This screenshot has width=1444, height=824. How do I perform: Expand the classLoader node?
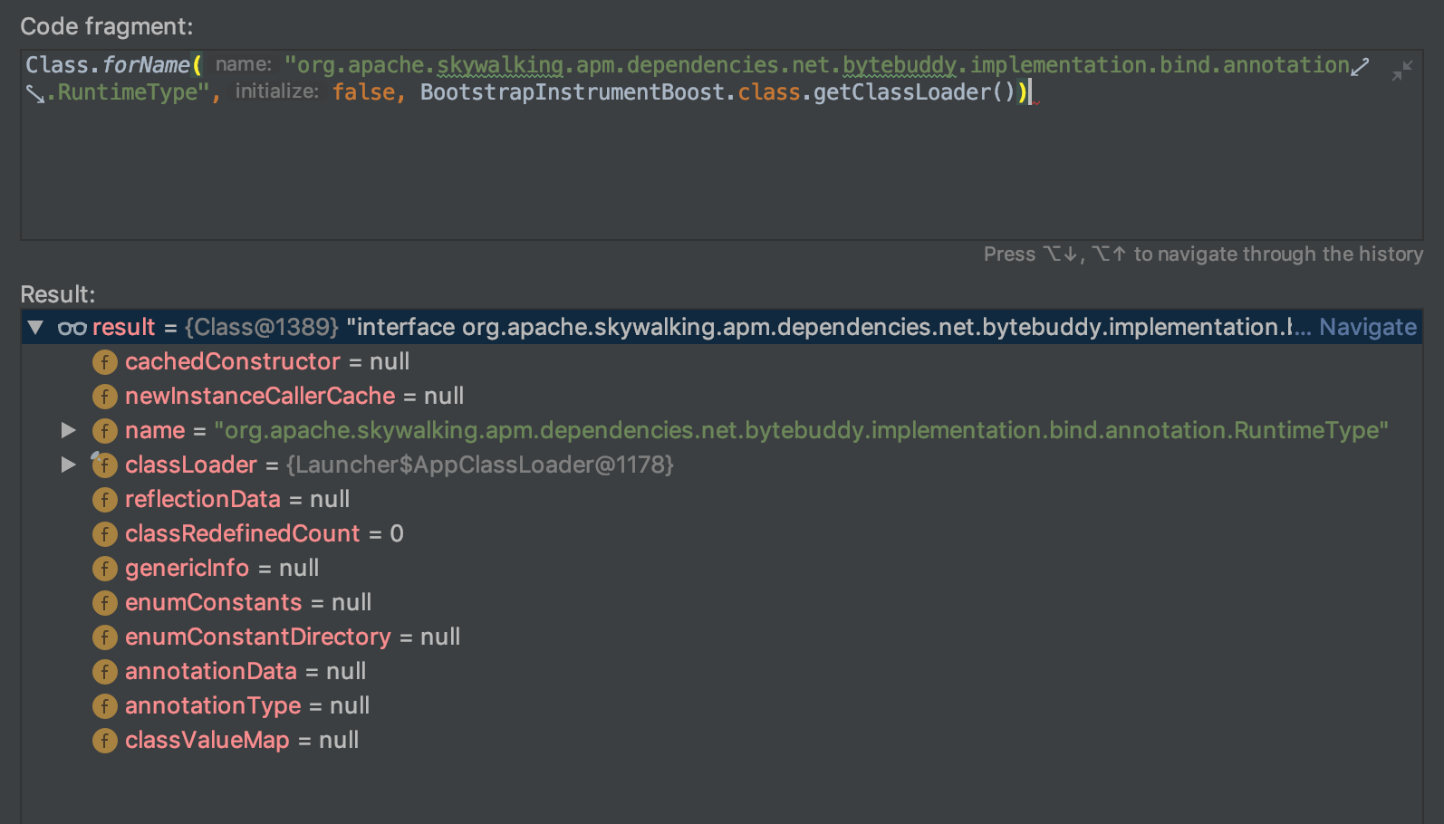click(68, 465)
